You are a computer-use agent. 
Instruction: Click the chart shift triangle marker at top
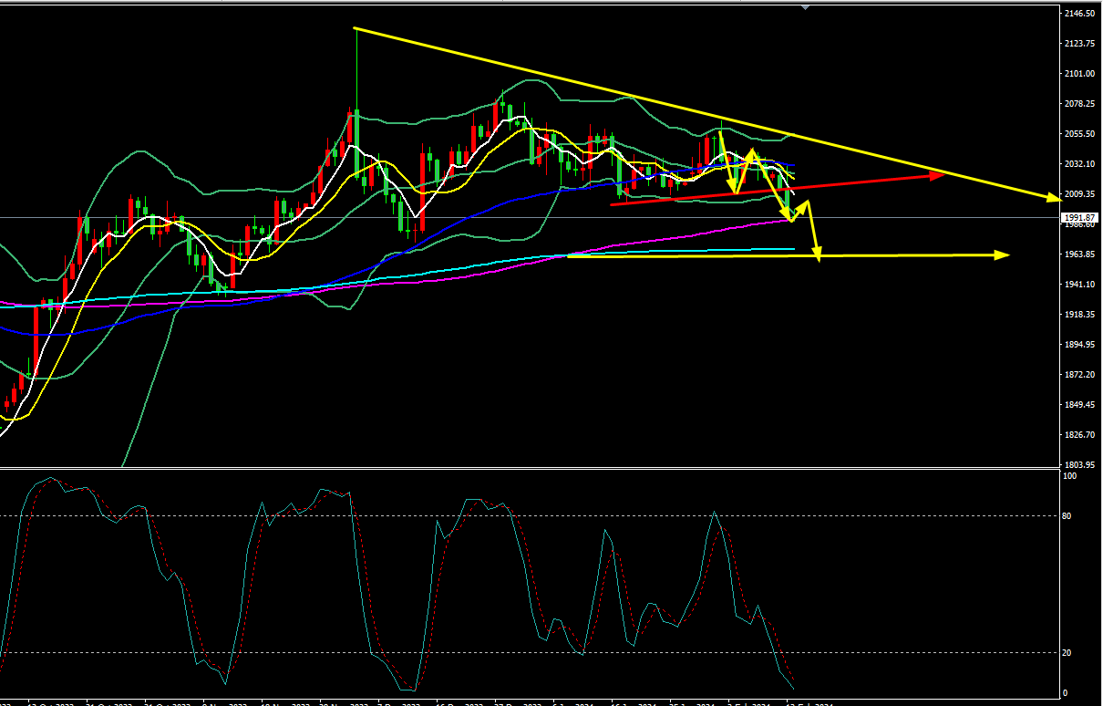tap(804, 5)
